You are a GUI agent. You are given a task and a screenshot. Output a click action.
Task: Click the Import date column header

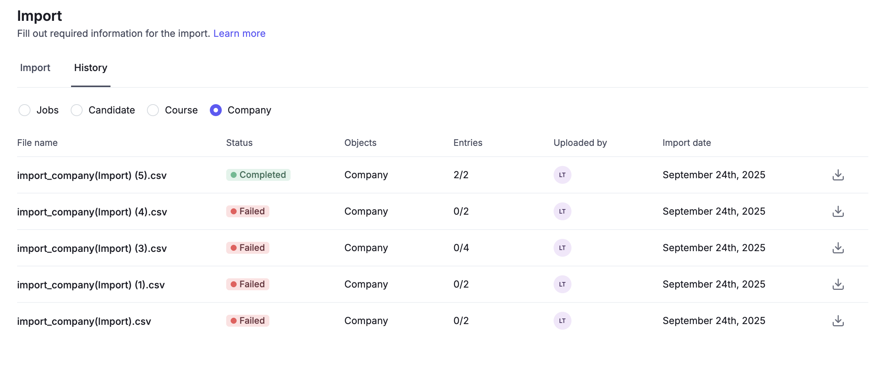(x=686, y=143)
